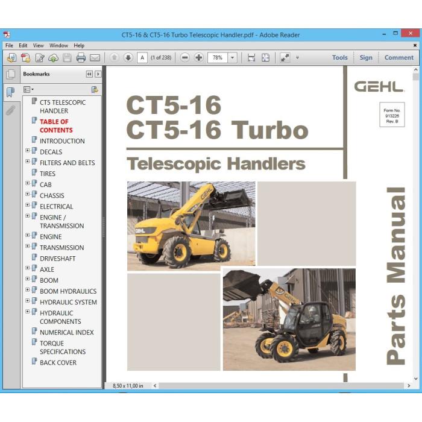Select the HYDRAULIC COMPONENTS bookmark entry
Screen dimensions: 422x422
(x=60, y=317)
